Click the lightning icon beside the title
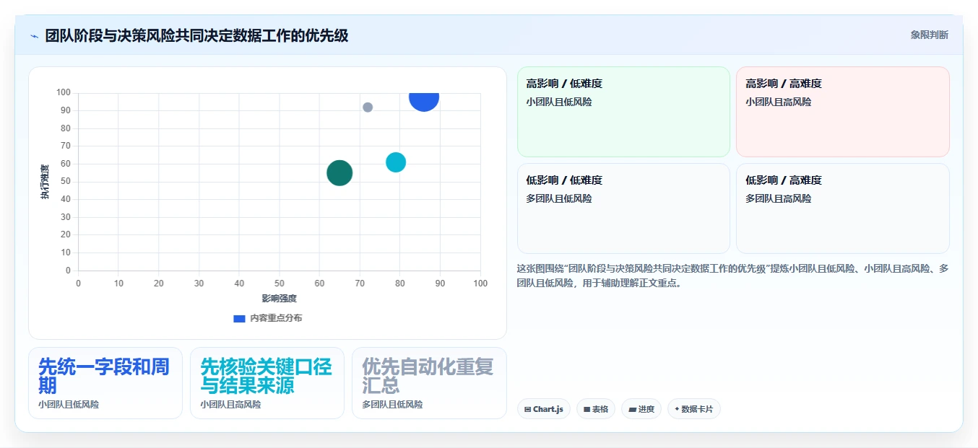The height and width of the screenshot is (448, 978). pyautogui.click(x=34, y=36)
